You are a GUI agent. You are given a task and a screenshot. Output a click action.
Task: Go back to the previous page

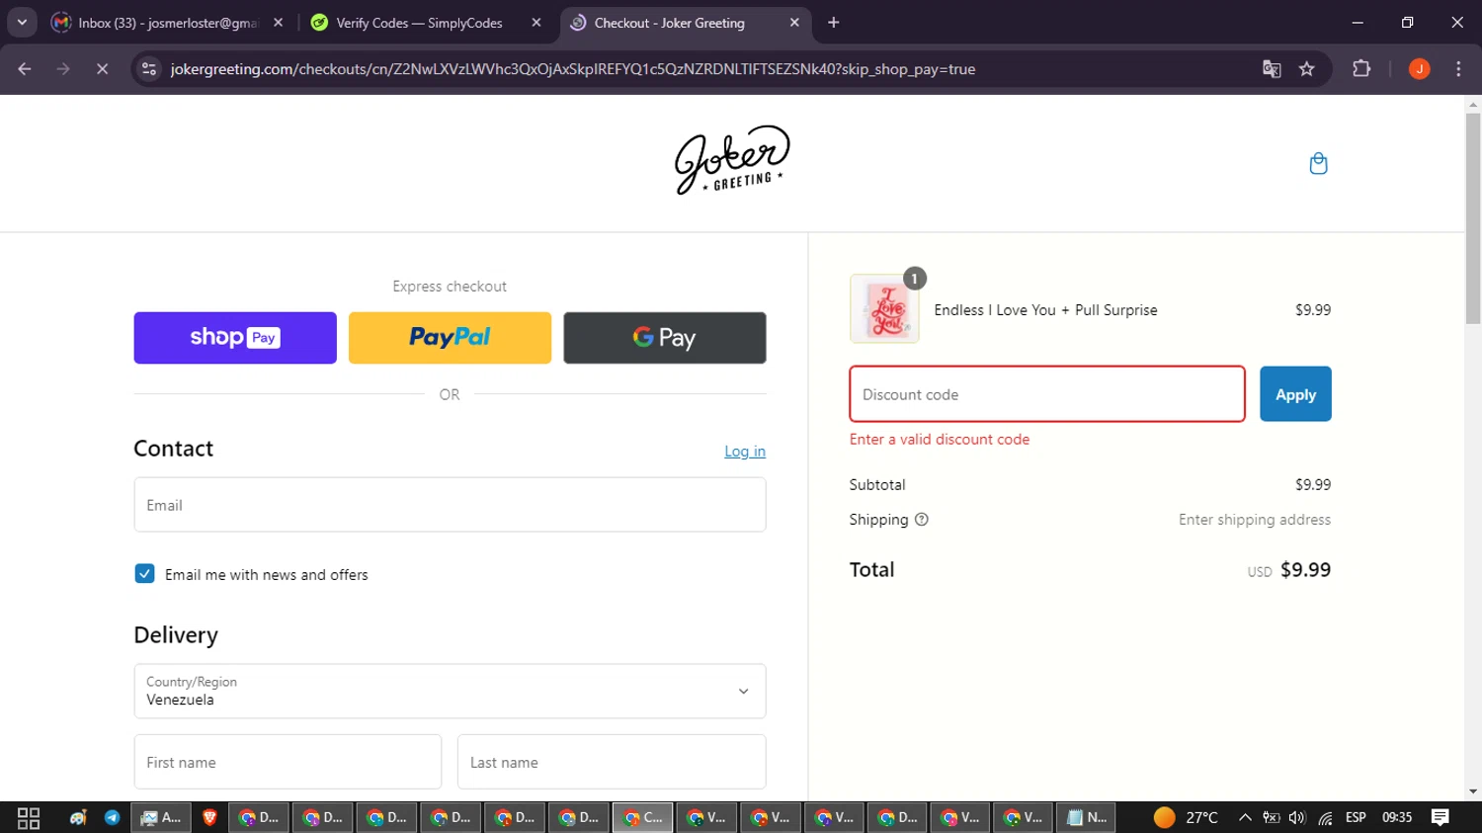(25, 69)
